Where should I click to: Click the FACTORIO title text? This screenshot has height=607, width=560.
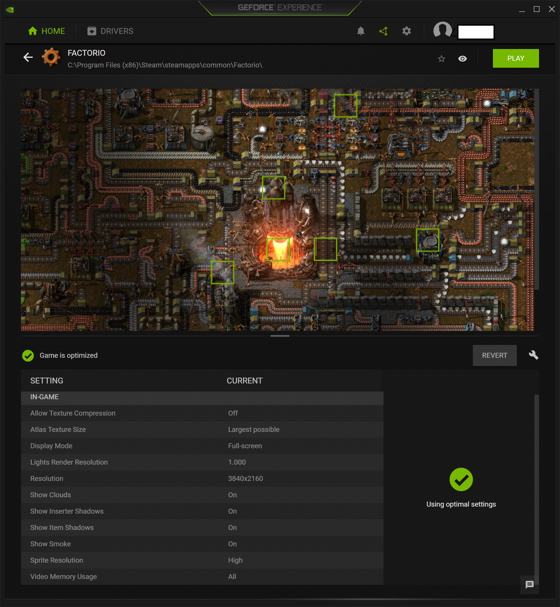[x=86, y=53]
